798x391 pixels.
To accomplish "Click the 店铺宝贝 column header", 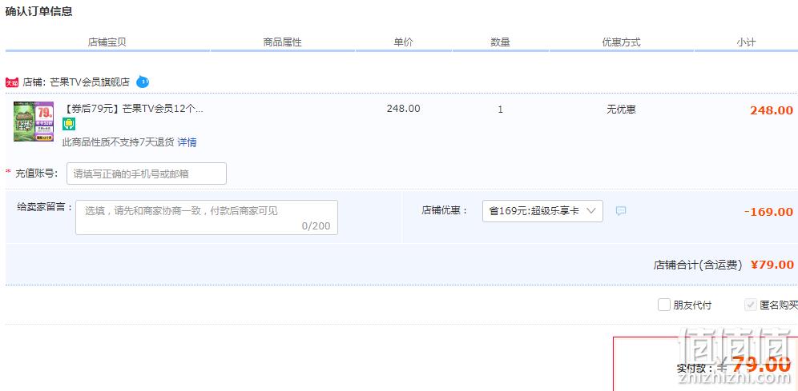I will click(107, 42).
